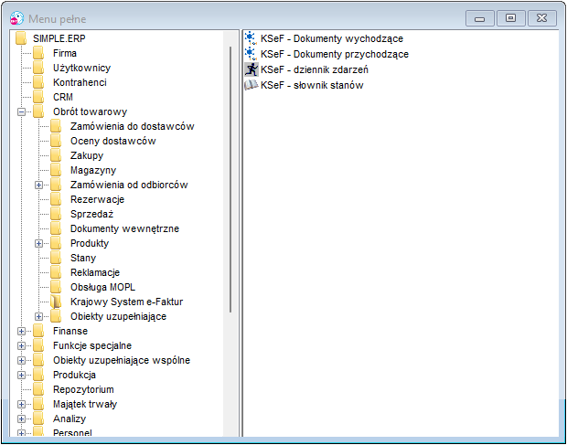Viewport: 567px width, 445px height.
Task: Open KSeF - słownik stanów text entry
Action: tap(312, 85)
